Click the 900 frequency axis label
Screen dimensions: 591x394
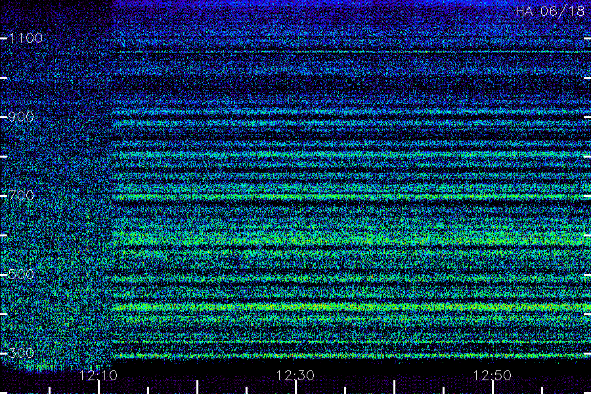pos(21,116)
